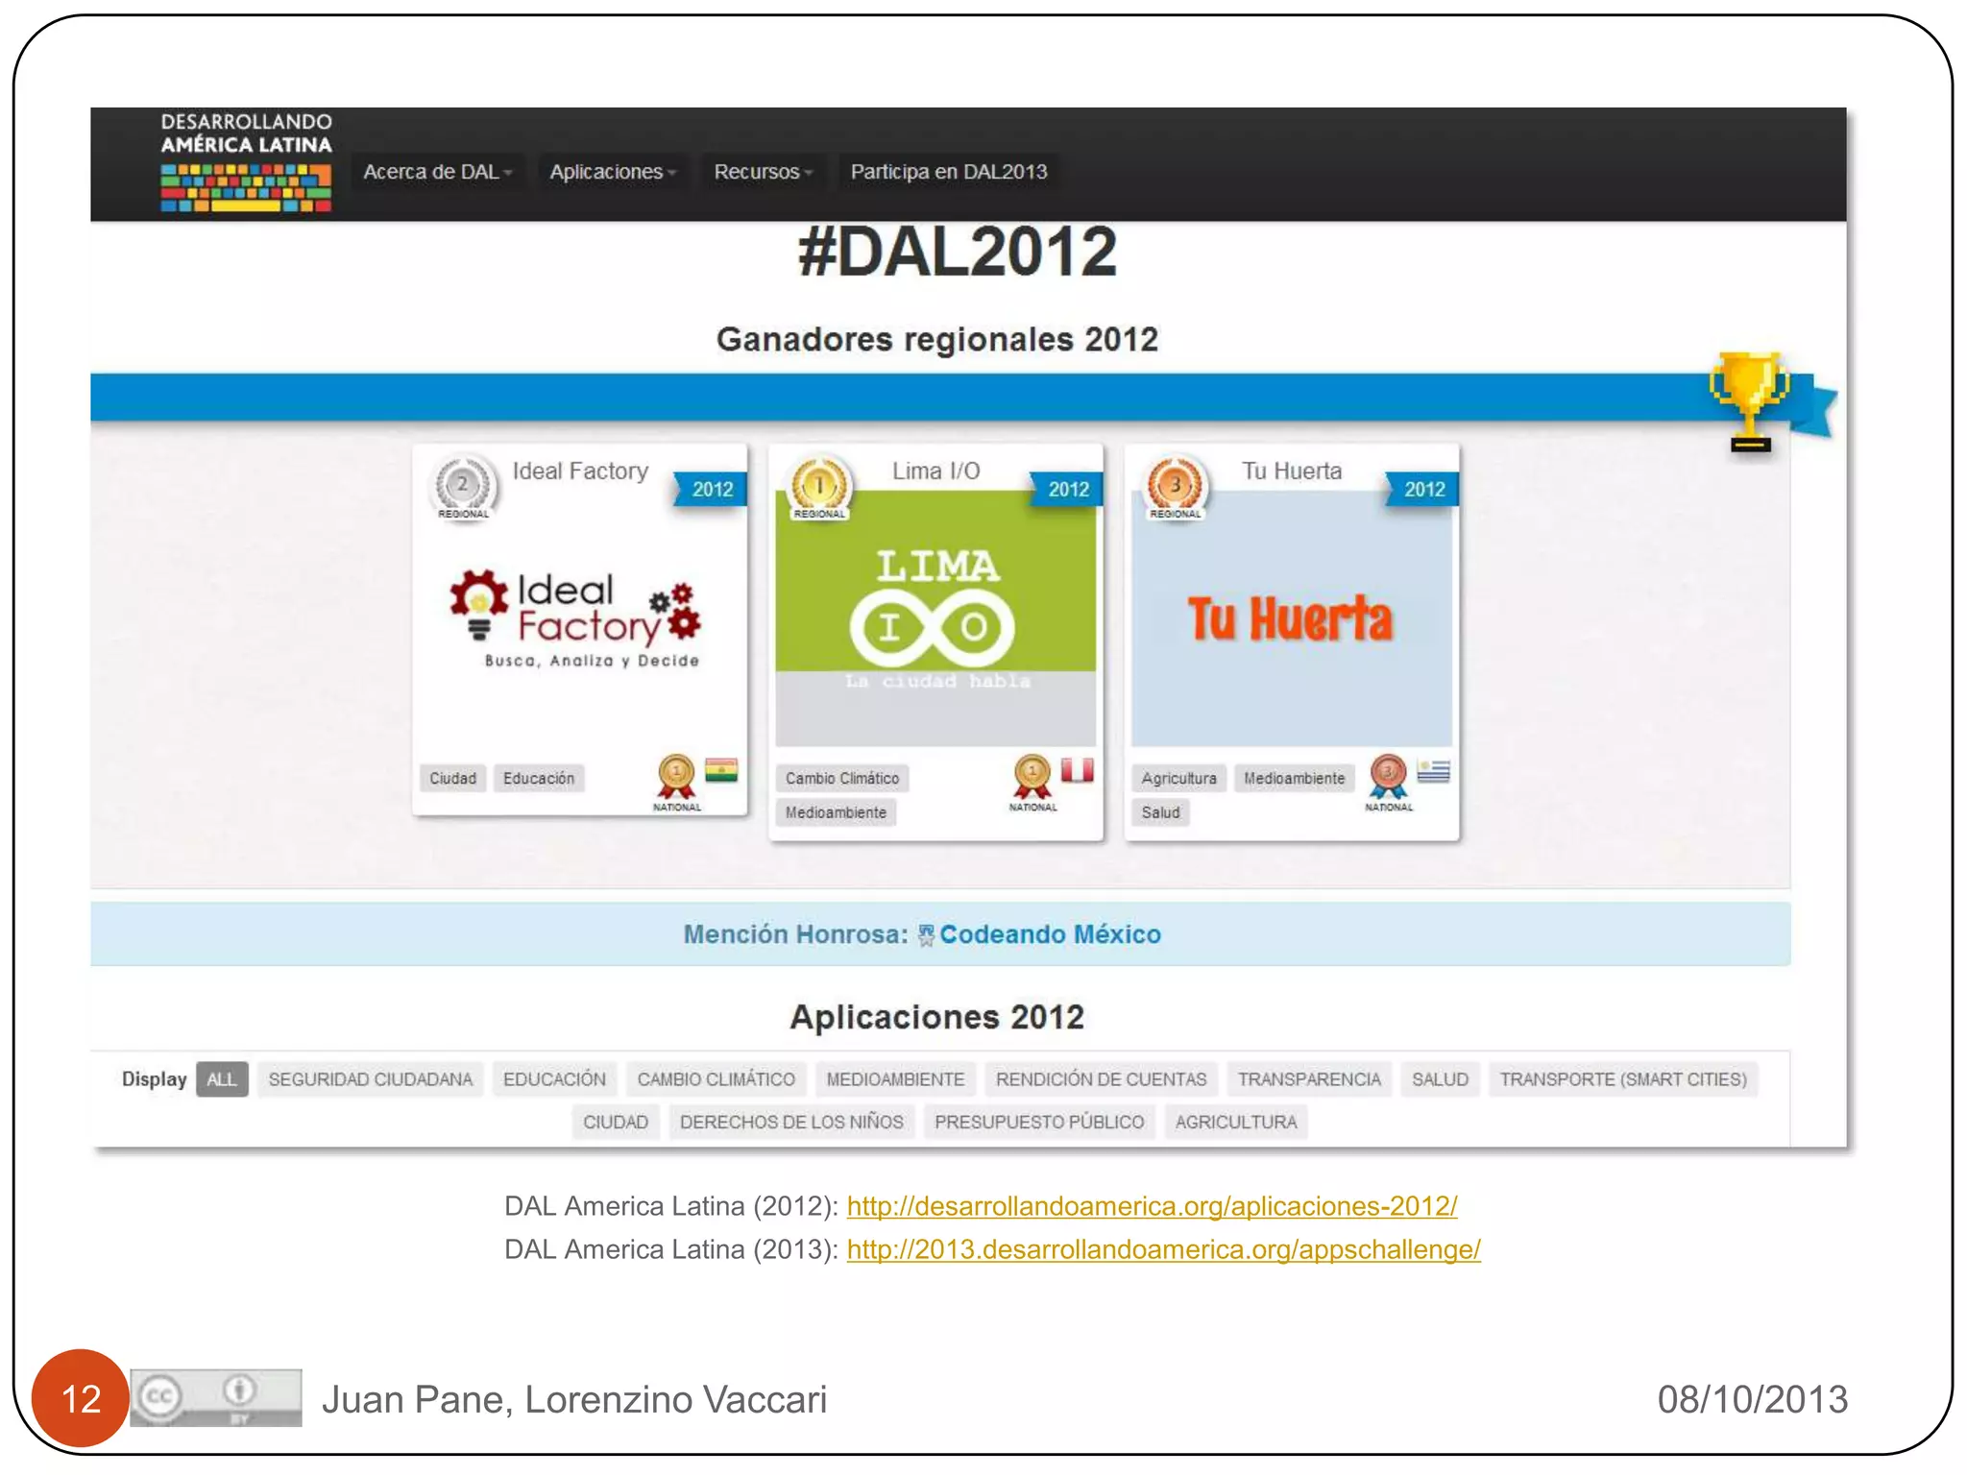Click the Aplicaciones 2012 heading
Image resolution: width=1967 pixels, height=1475 pixels.
click(937, 1017)
